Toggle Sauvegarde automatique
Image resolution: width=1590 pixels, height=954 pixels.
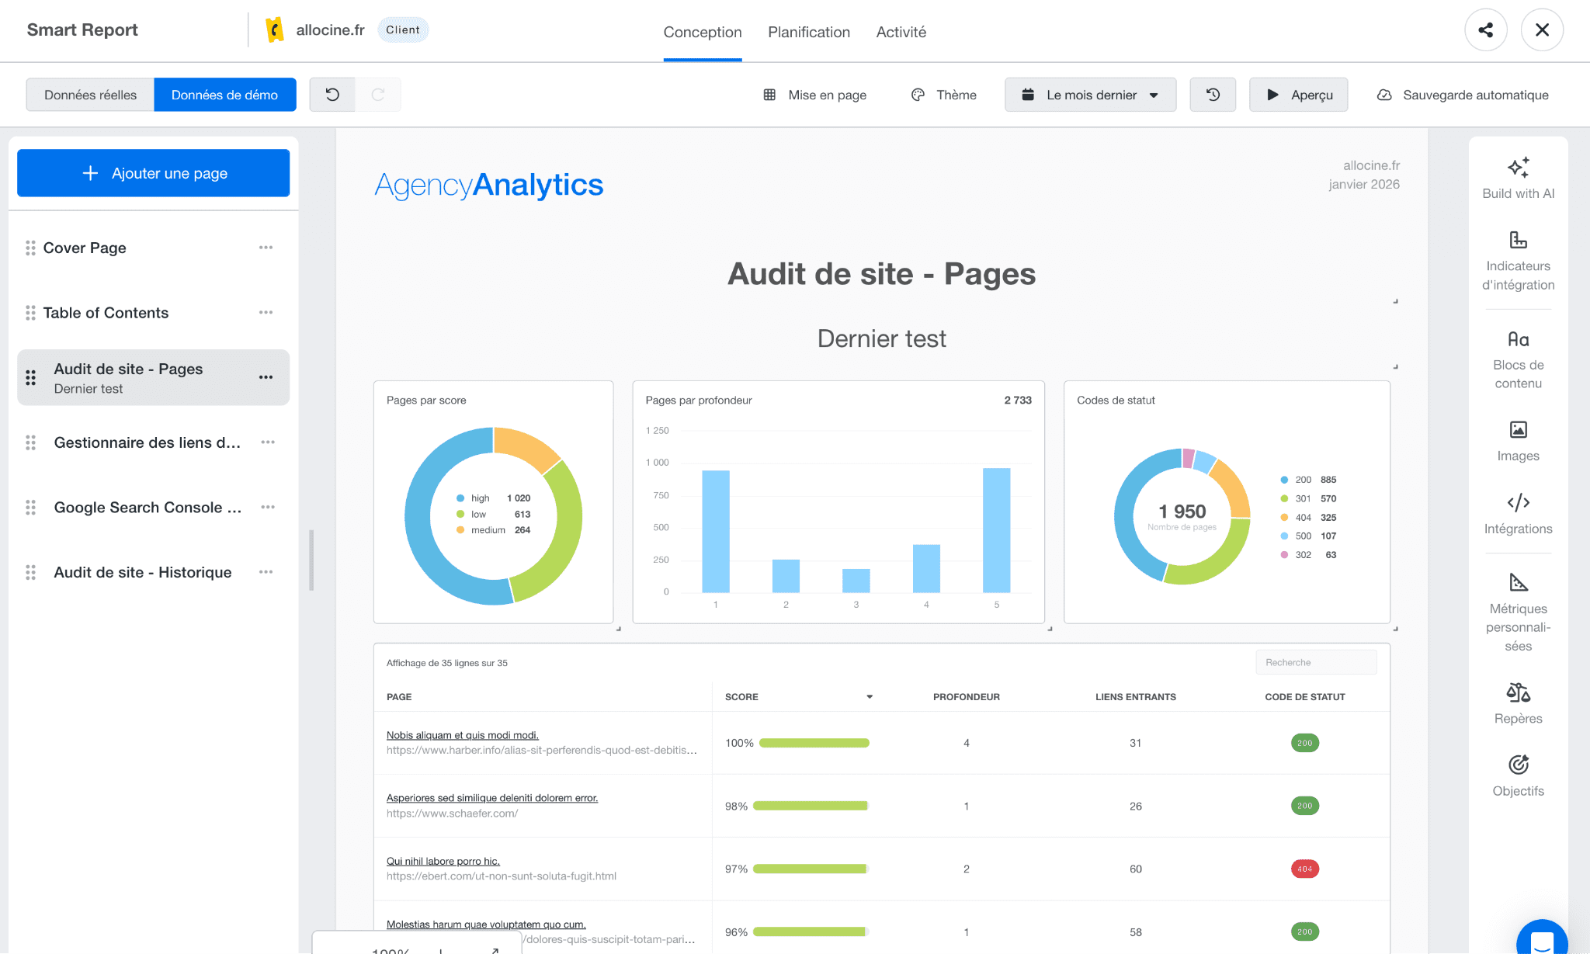[x=1463, y=94]
